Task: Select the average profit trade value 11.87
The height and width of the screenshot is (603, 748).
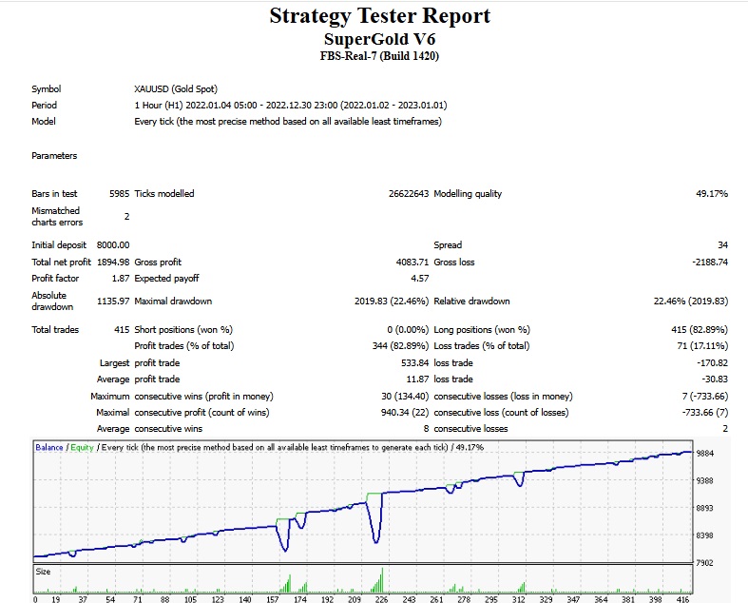Action: tap(417, 379)
